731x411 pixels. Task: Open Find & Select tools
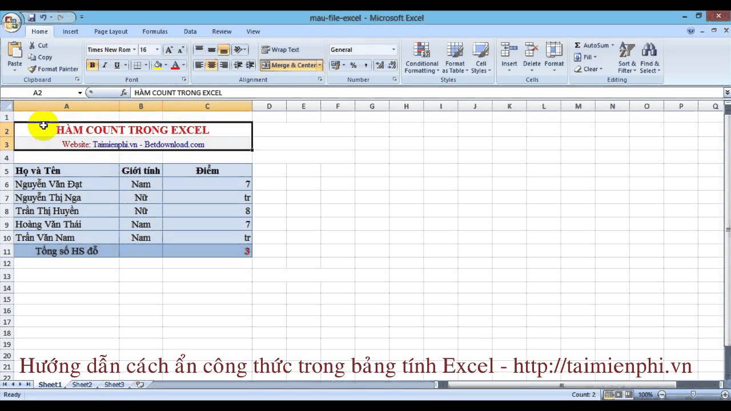[650, 58]
